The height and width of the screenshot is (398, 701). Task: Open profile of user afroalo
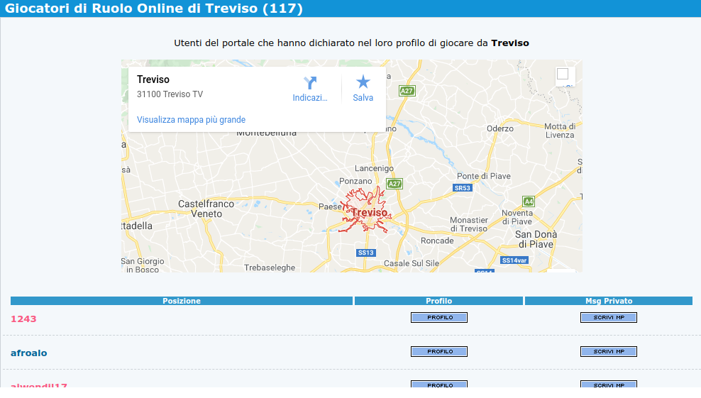439,351
